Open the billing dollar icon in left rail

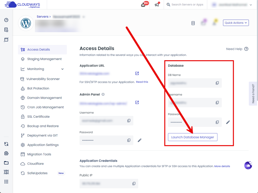(x=6, y=172)
